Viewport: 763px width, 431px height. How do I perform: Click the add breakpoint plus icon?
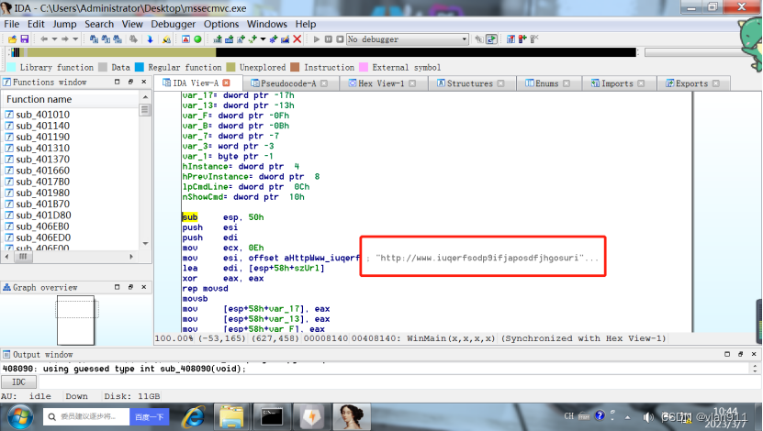pos(522,39)
